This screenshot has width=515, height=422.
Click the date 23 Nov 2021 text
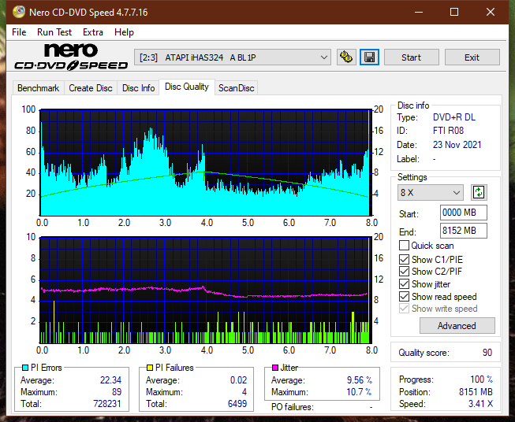[457, 145]
